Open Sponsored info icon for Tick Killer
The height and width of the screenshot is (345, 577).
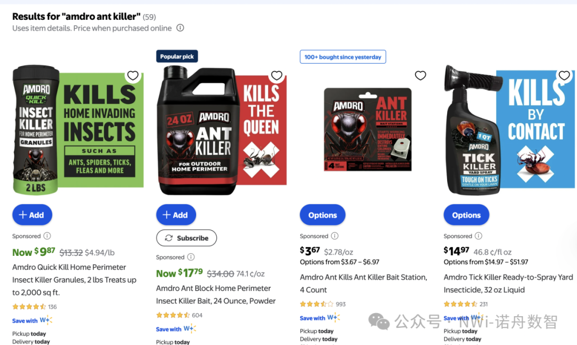478,236
